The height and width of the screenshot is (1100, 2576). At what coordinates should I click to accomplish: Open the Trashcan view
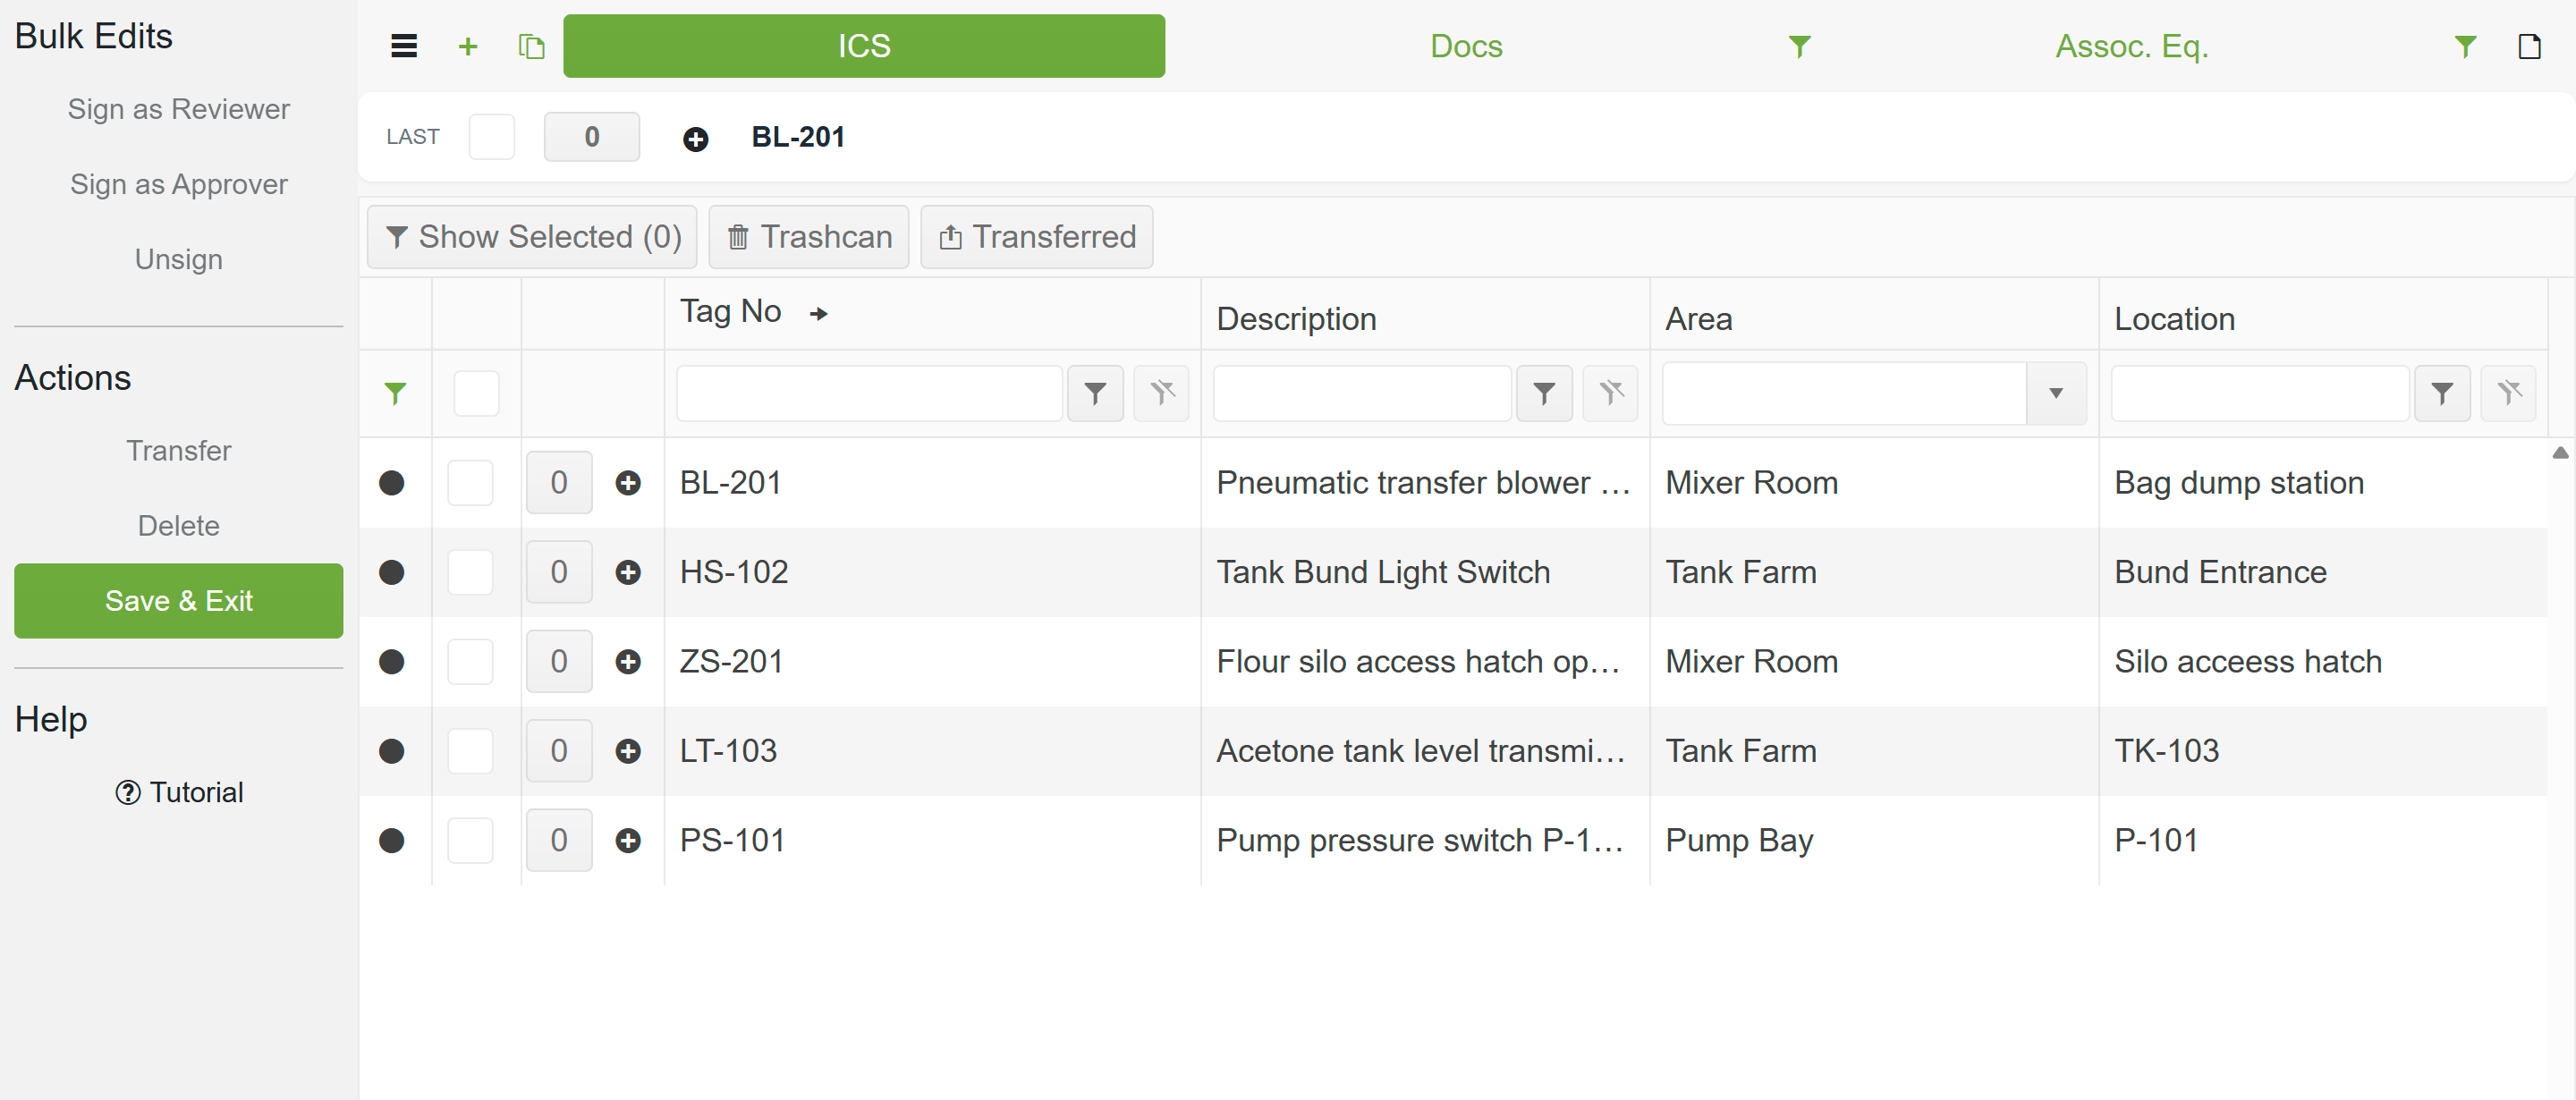(809, 237)
